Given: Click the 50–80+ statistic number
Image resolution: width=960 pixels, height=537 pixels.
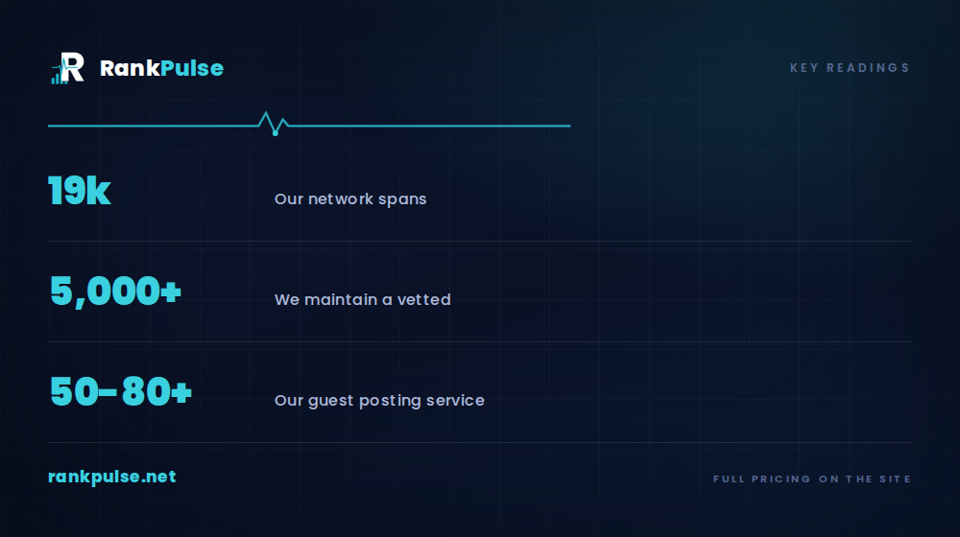Looking at the screenshot, I should [x=121, y=392].
